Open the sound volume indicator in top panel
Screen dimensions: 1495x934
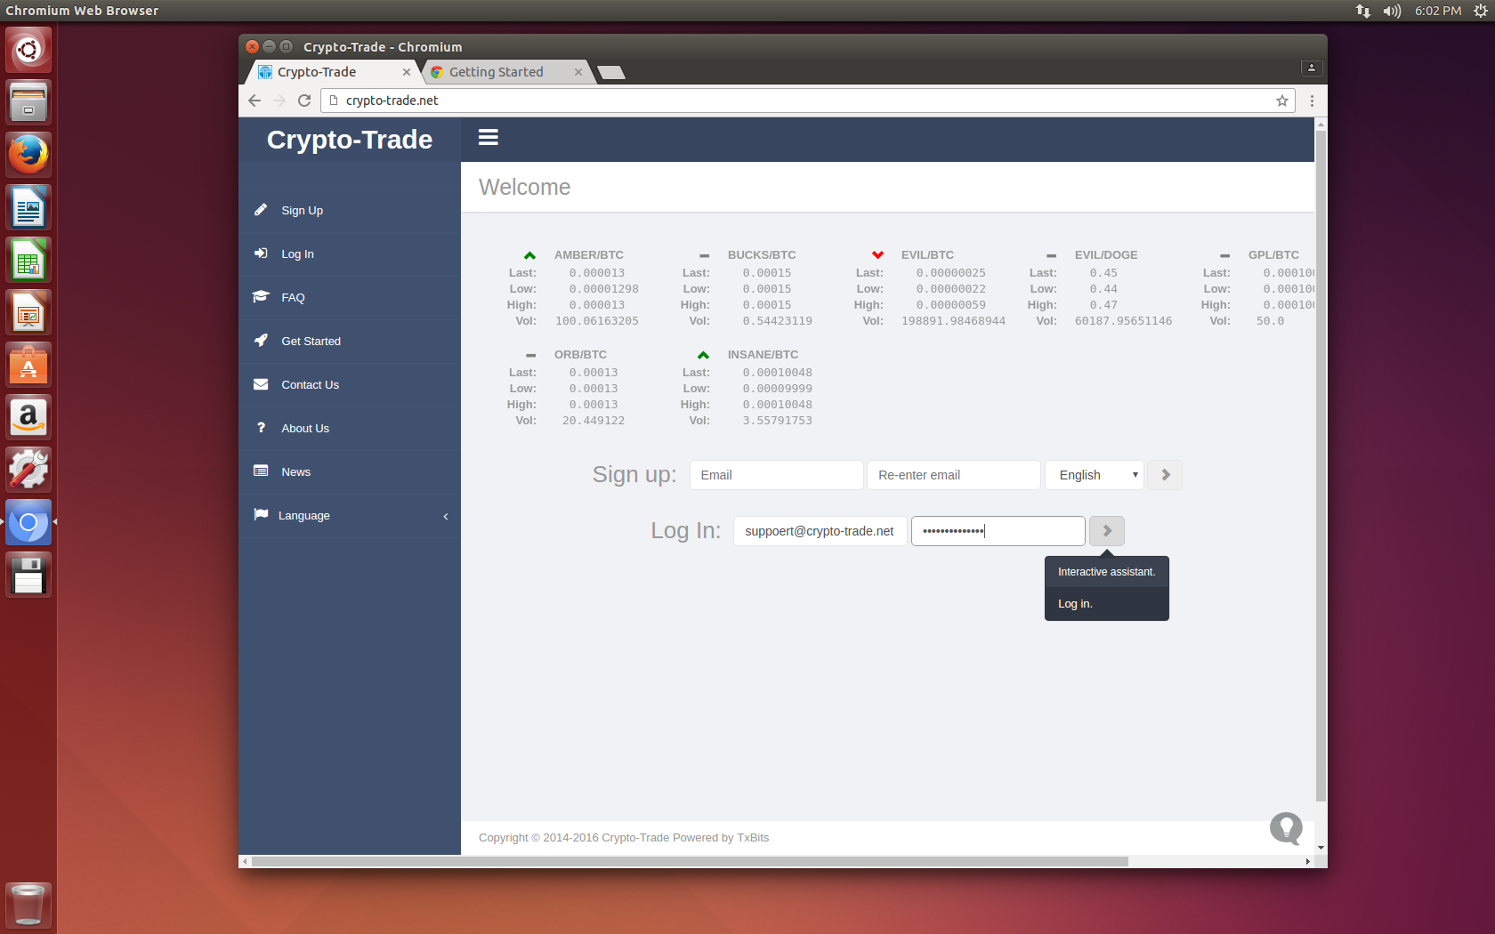tap(1392, 11)
